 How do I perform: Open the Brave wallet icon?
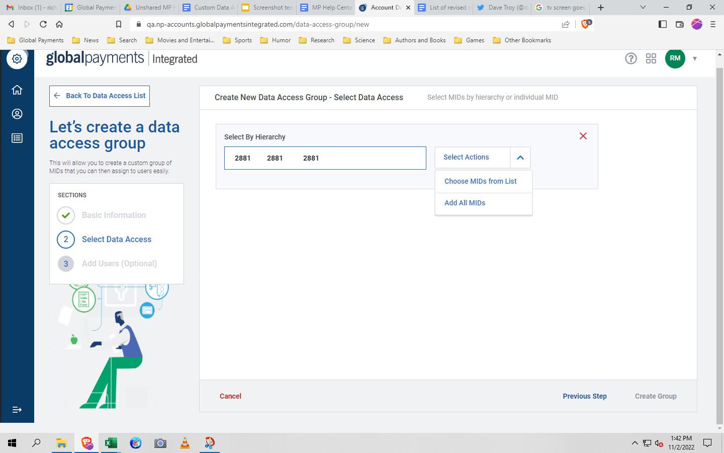click(680, 24)
